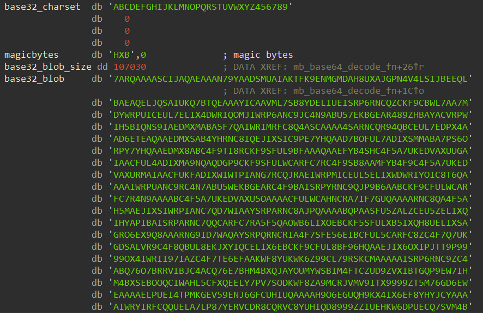Screen dimensions: 483x313
Task: Click blob string starting with 'FC7R4N9AAAABC4'
Action: [x=291, y=199]
